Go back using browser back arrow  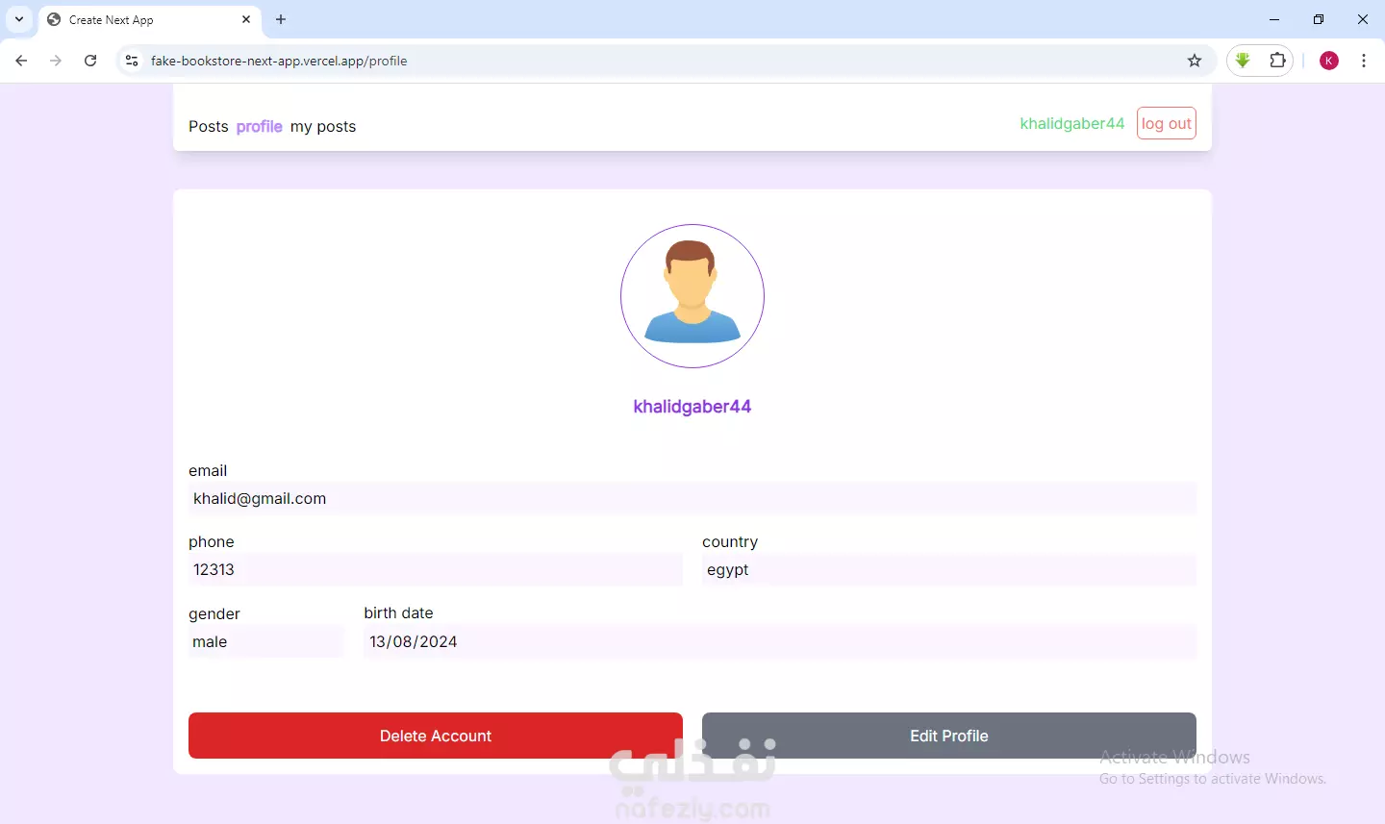pyautogui.click(x=21, y=61)
